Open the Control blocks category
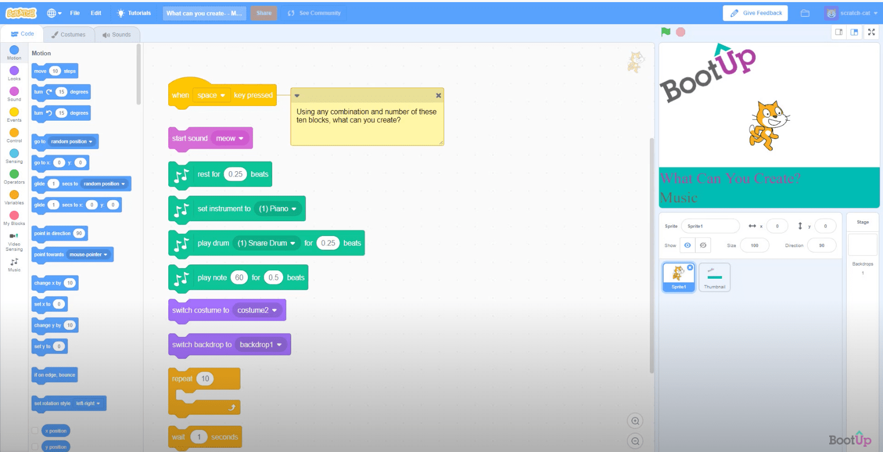883x452 pixels. [x=14, y=135]
